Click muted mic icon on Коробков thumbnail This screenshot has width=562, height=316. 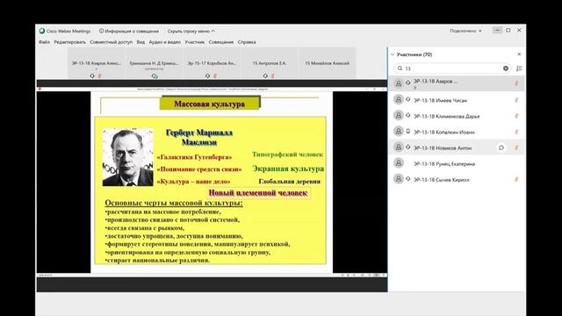pyautogui.click(x=215, y=76)
